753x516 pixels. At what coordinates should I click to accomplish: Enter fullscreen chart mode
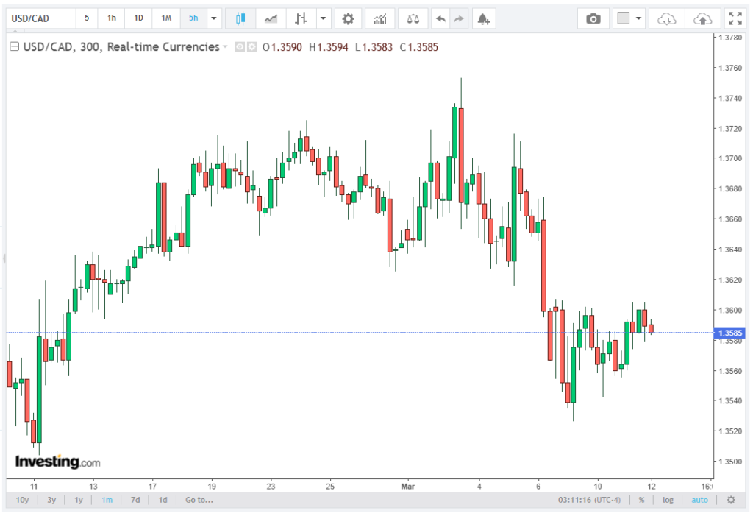click(734, 18)
